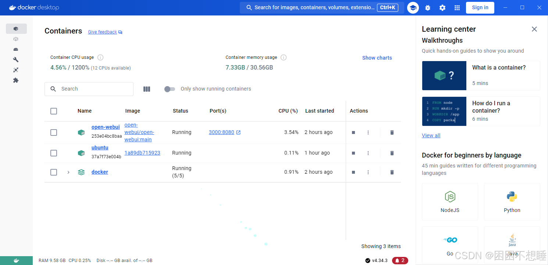Screen dimensions: 548x265
Task: Open more actions for docker stack
Action: click(x=368, y=172)
